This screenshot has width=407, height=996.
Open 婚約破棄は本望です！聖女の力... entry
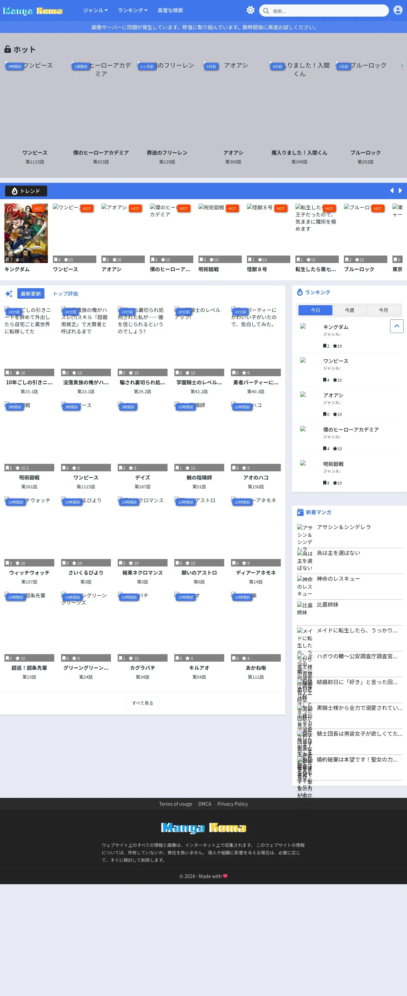(x=357, y=759)
